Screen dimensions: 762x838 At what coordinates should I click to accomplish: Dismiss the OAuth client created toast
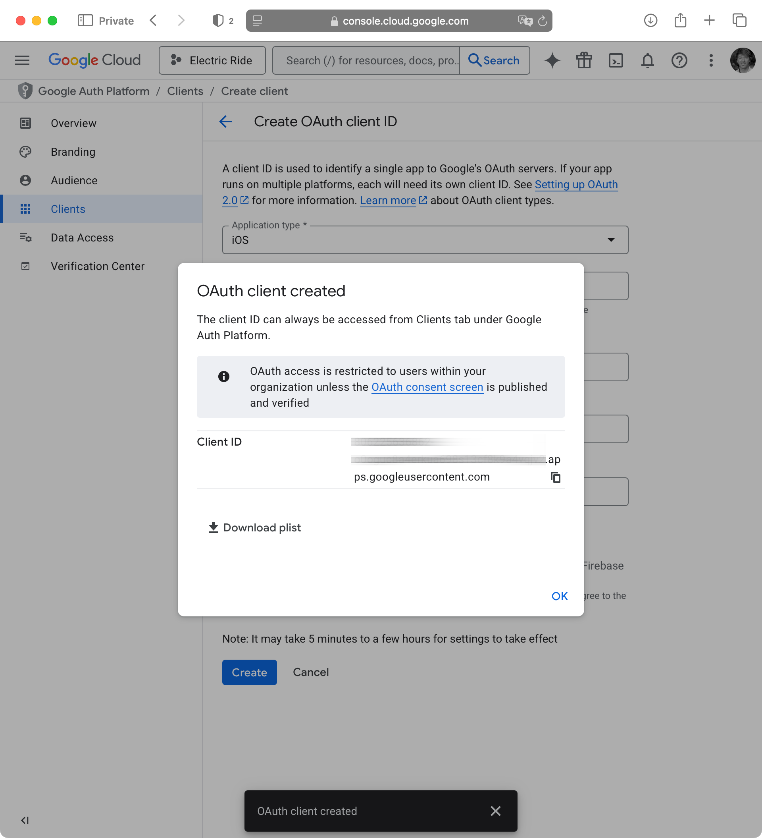click(495, 811)
